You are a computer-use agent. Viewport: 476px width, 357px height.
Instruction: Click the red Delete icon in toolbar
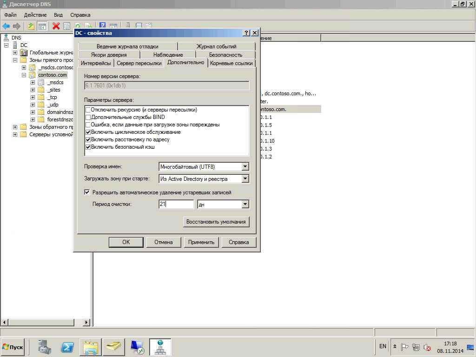56,26
